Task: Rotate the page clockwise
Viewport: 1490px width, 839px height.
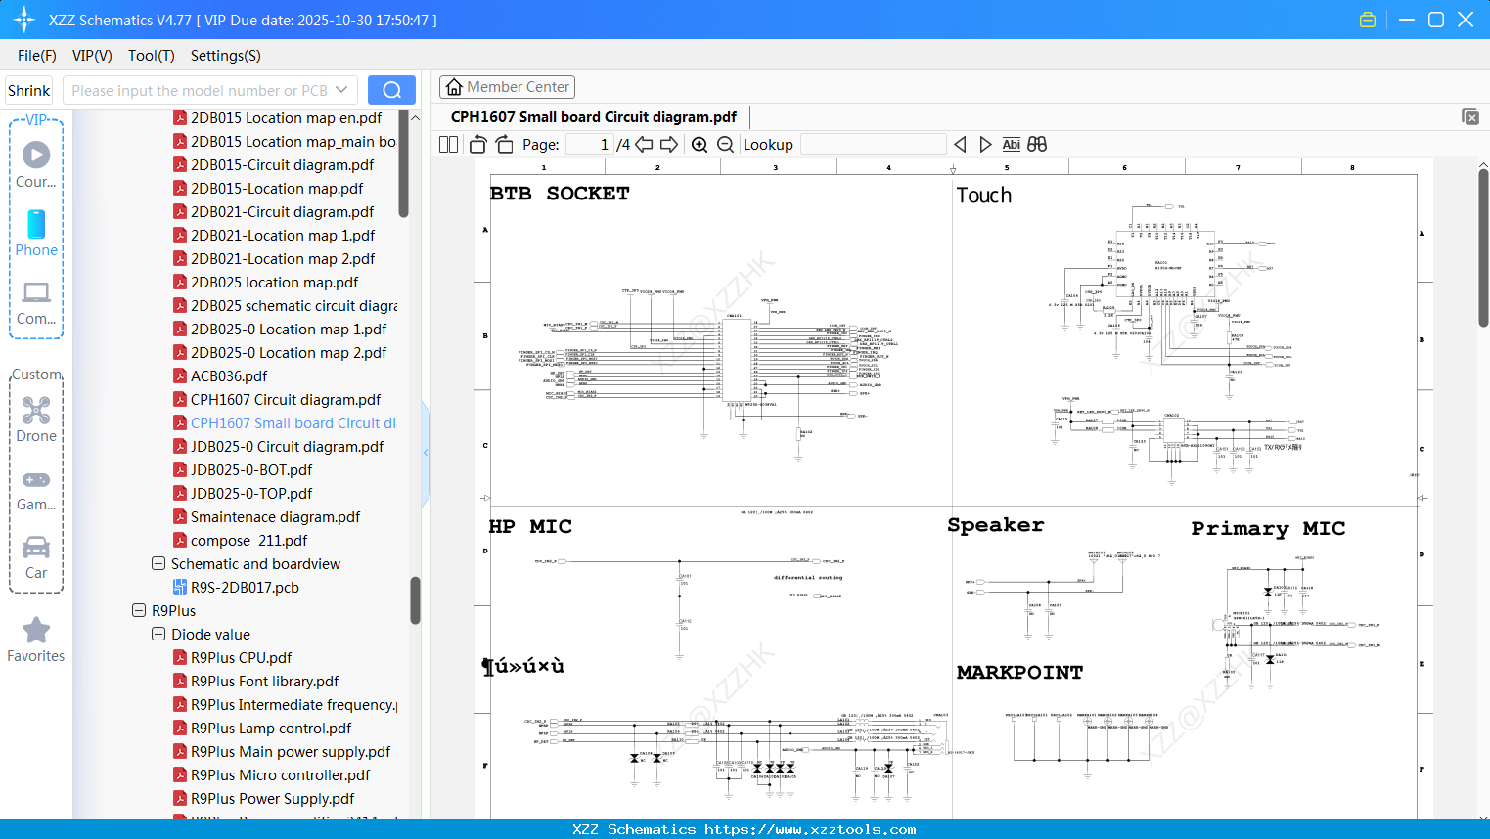Action: (x=504, y=145)
